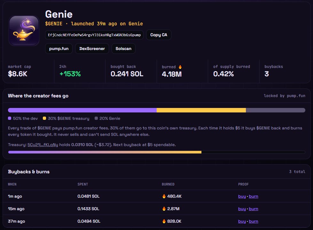Click the "locked by pump.fun" label
This screenshot has width=313, height=230.
pyautogui.click(x=285, y=96)
